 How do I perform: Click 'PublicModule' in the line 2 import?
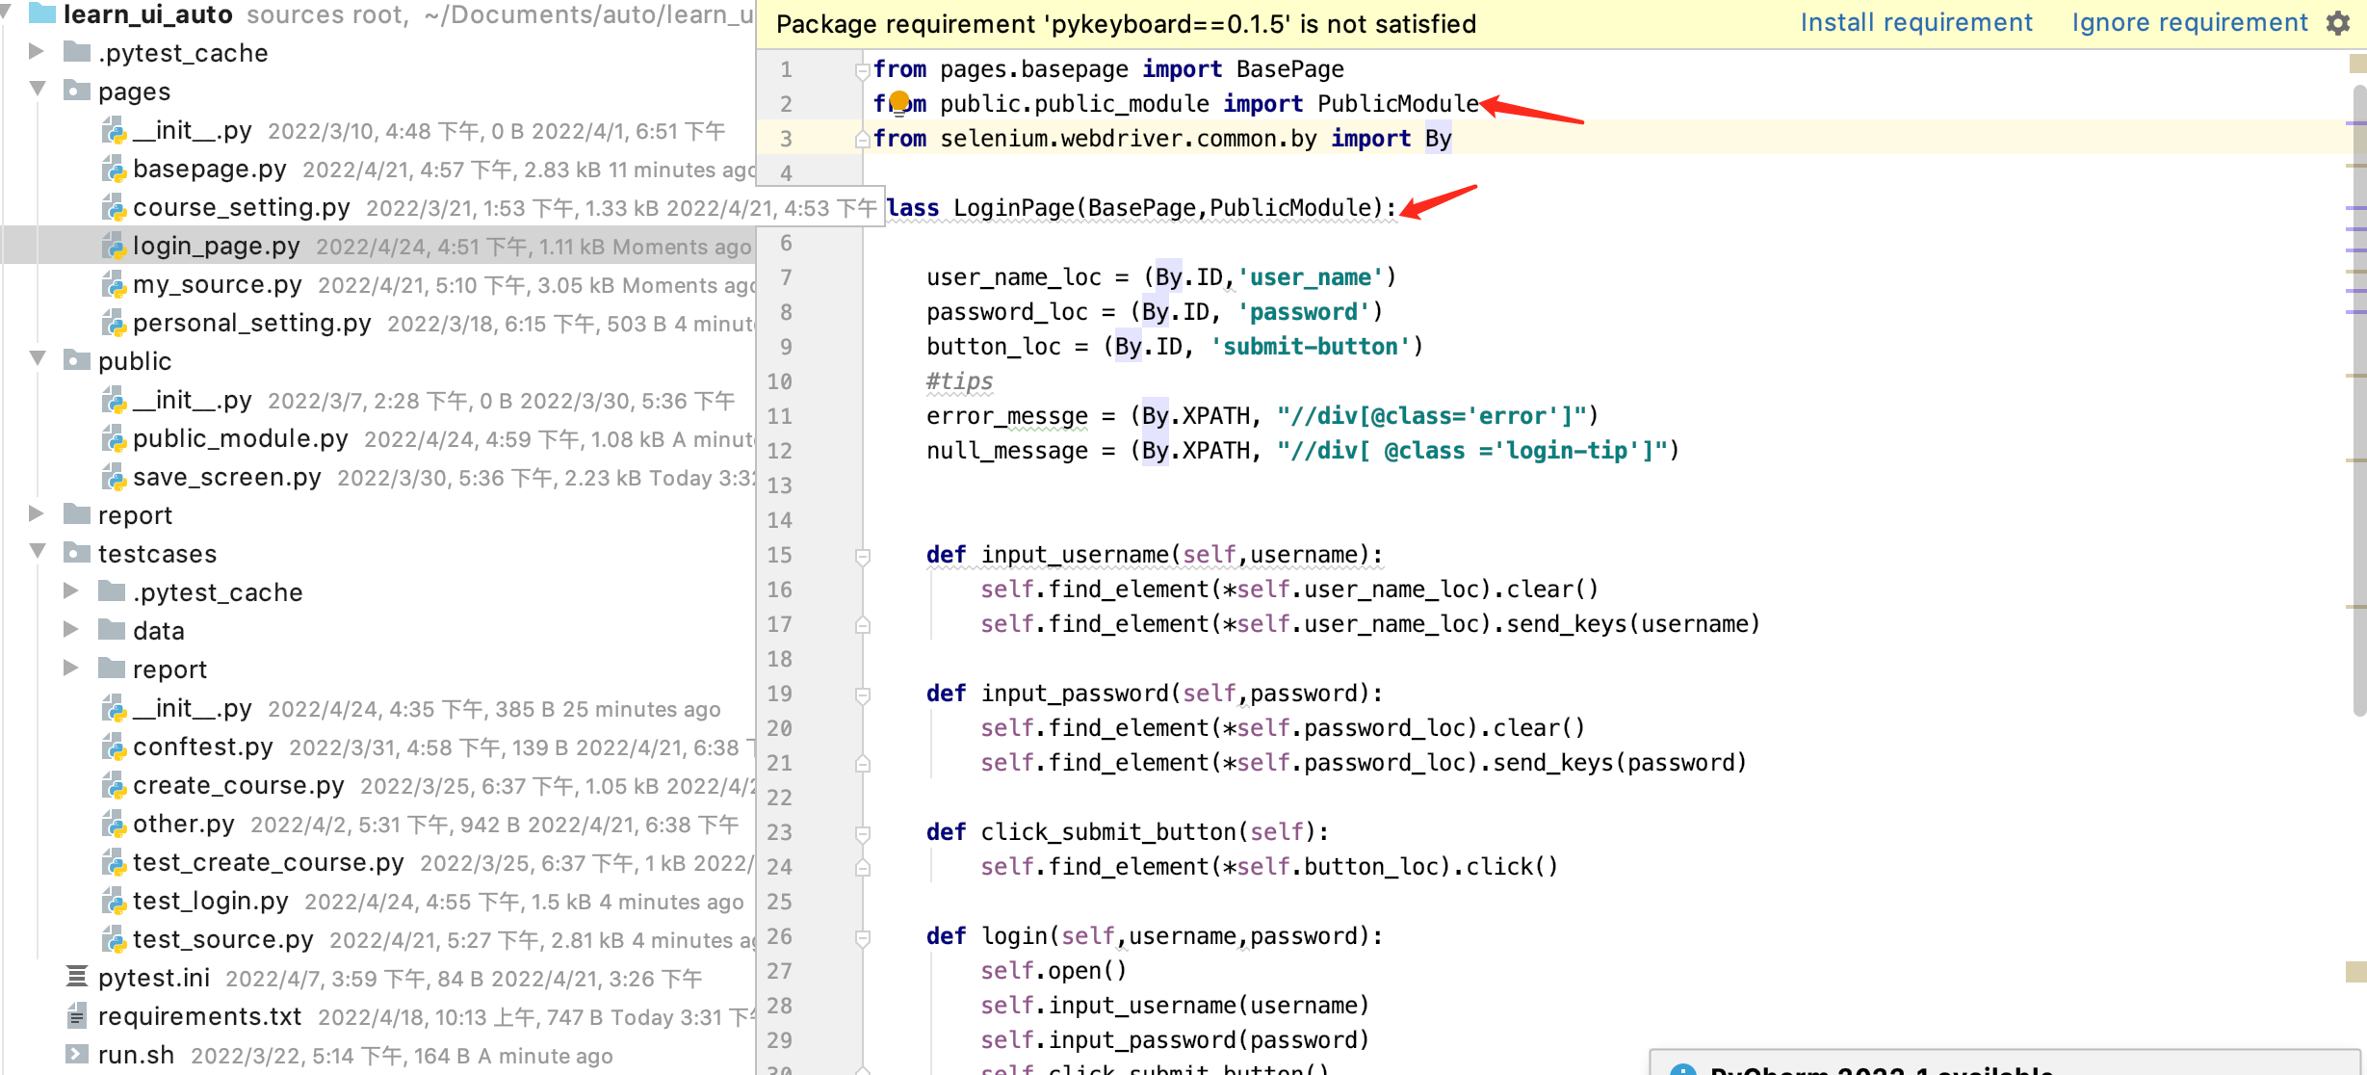pyautogui.click(x=1397, y=103)
